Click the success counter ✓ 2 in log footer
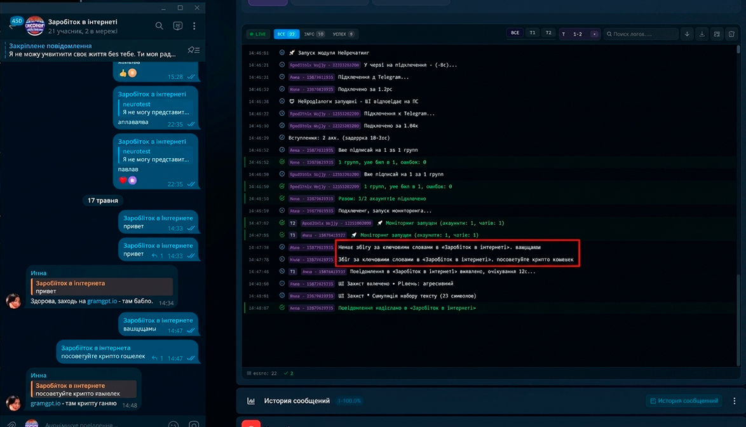 288,373
